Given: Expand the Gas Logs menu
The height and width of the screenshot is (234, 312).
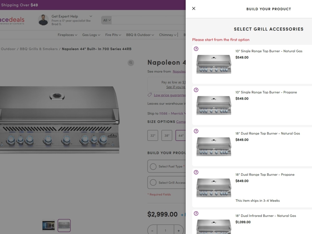Looking at the screenshot, I should 91,35.
